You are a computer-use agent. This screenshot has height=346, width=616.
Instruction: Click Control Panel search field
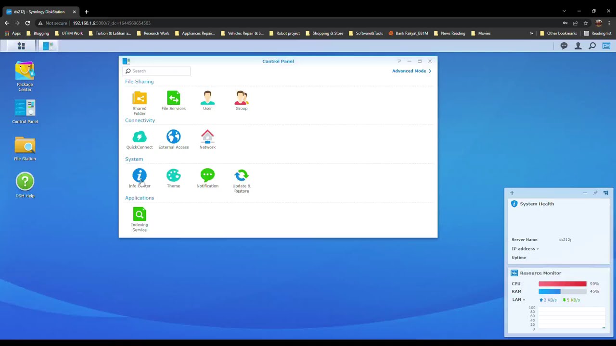click(157, 71)
